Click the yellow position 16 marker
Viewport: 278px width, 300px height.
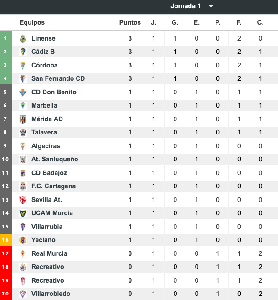click(x=5, y=240)
